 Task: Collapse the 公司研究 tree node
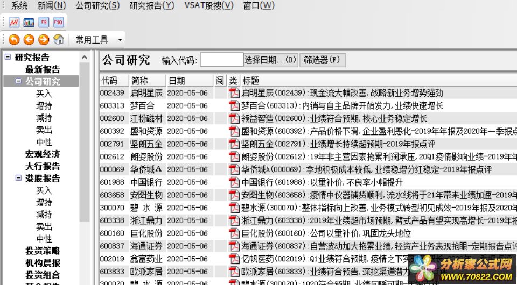tap(18, 81)
